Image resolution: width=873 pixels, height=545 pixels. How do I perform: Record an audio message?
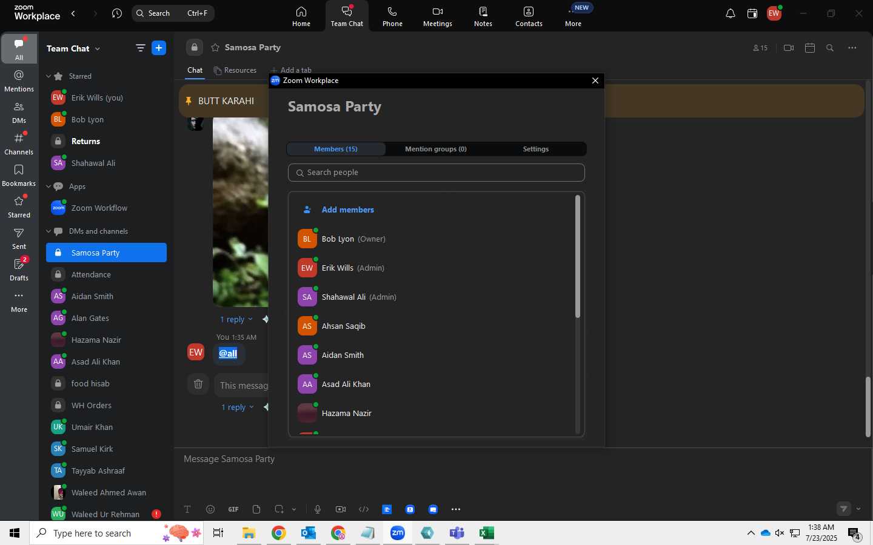318,509
